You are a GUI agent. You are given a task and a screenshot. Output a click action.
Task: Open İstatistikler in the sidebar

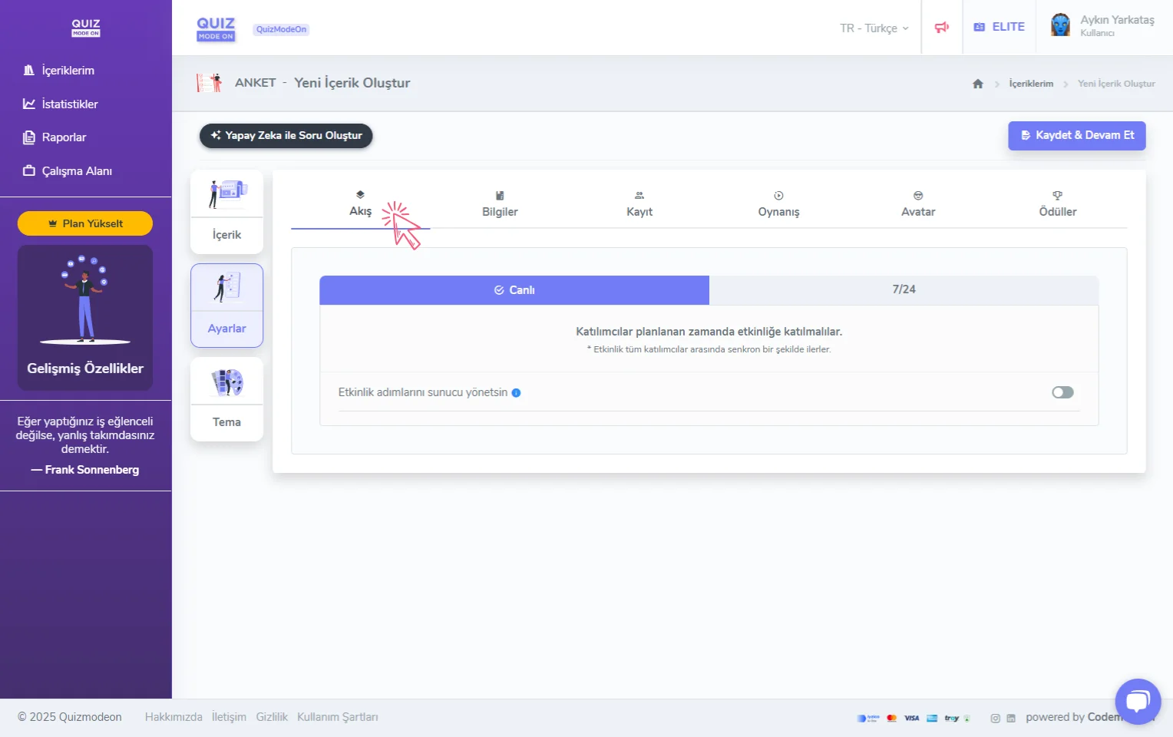pyautogui.click(x=69, y=104)
